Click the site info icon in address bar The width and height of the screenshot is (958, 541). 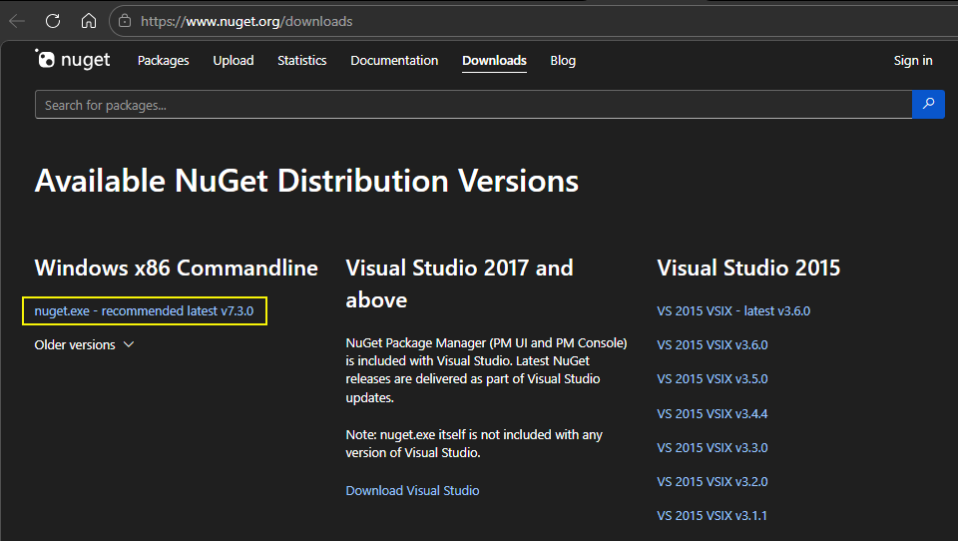click(x=125, y=21)
